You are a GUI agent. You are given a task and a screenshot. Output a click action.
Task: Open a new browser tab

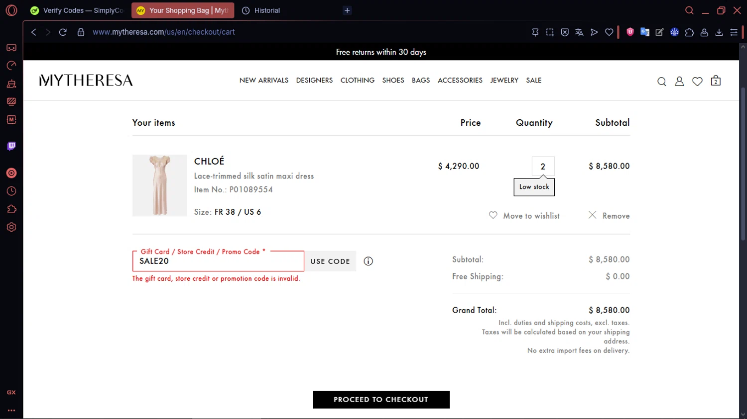tap(347, 10)
